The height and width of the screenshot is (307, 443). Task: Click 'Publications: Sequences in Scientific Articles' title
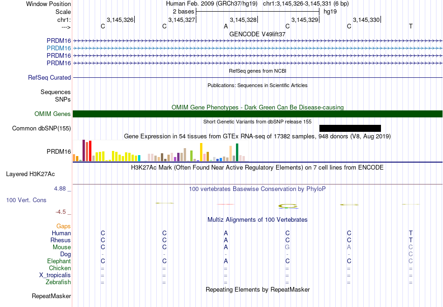(257, 85)
